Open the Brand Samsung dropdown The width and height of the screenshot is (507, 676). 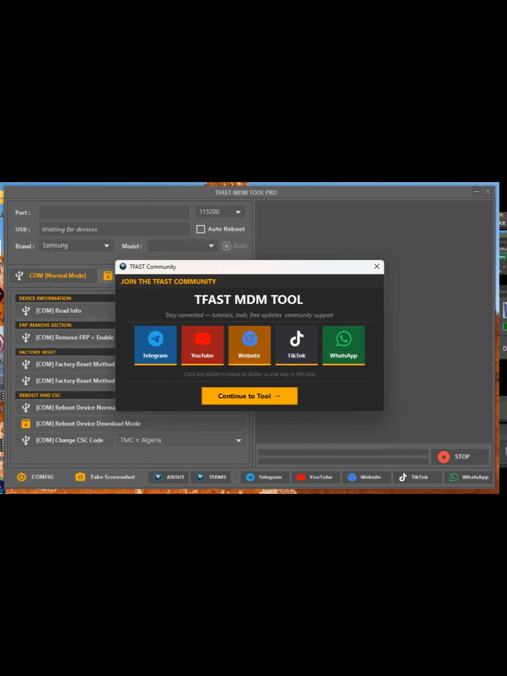pos(76,246)
